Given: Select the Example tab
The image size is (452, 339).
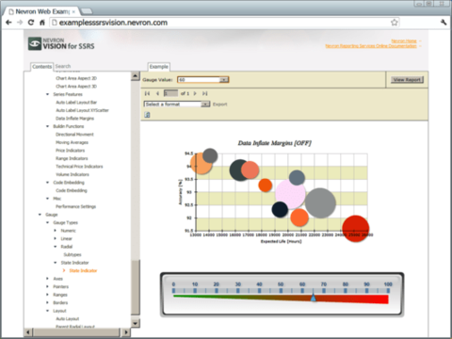Looking at the screenshot, I should click(159, 67).
